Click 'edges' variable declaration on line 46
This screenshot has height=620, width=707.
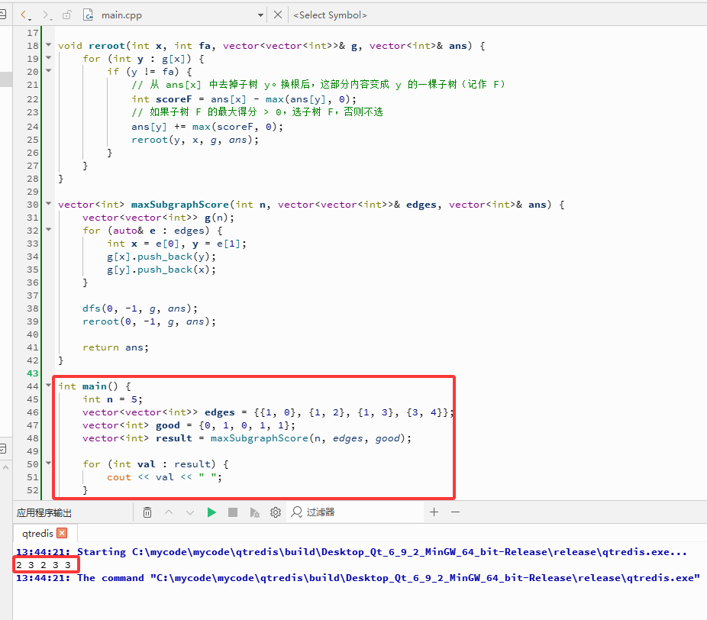(x=220, y=412)
